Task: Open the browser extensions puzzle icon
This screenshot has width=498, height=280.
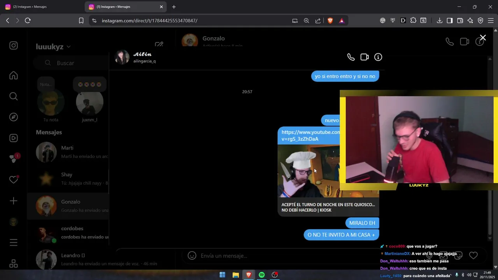Action: tap(413, 21)
